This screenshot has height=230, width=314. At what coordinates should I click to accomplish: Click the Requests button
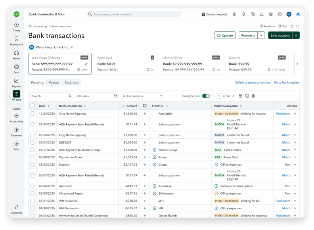pyautogui.click(x=248, y=35)
